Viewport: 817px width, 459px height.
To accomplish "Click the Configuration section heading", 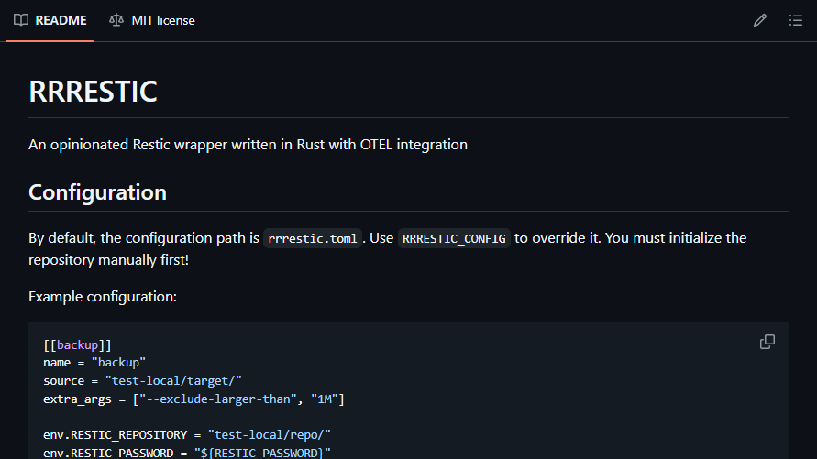I will [x=97, y=192].
